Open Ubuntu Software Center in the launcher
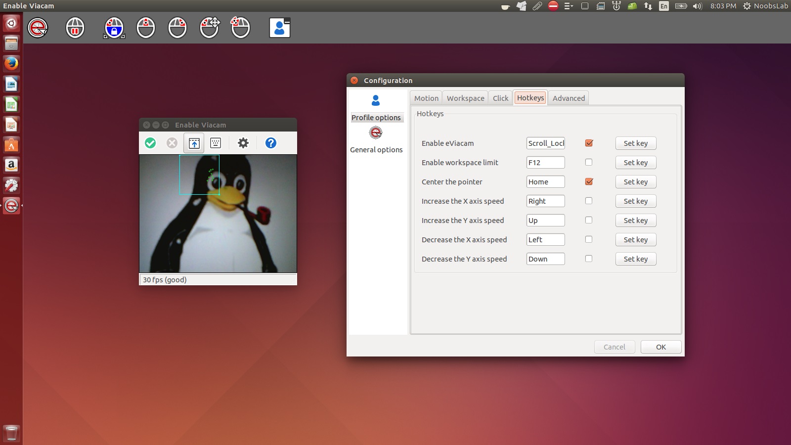The width and height of the screenshot is (791, 445). point(11,145)
